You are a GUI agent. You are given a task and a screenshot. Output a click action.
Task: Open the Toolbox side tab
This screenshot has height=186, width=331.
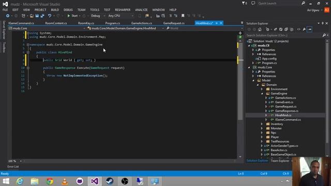(4, 47)
